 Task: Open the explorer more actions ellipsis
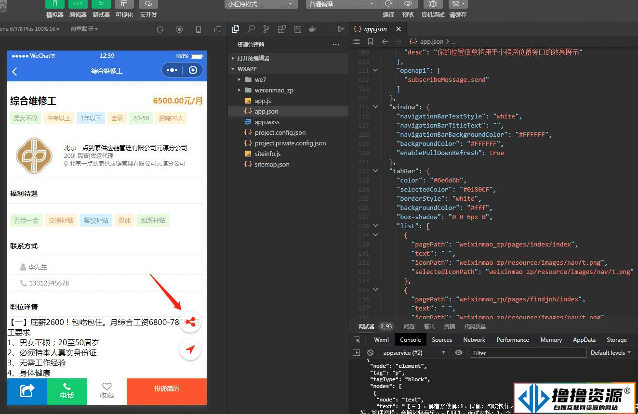click(x=336, y=44)
